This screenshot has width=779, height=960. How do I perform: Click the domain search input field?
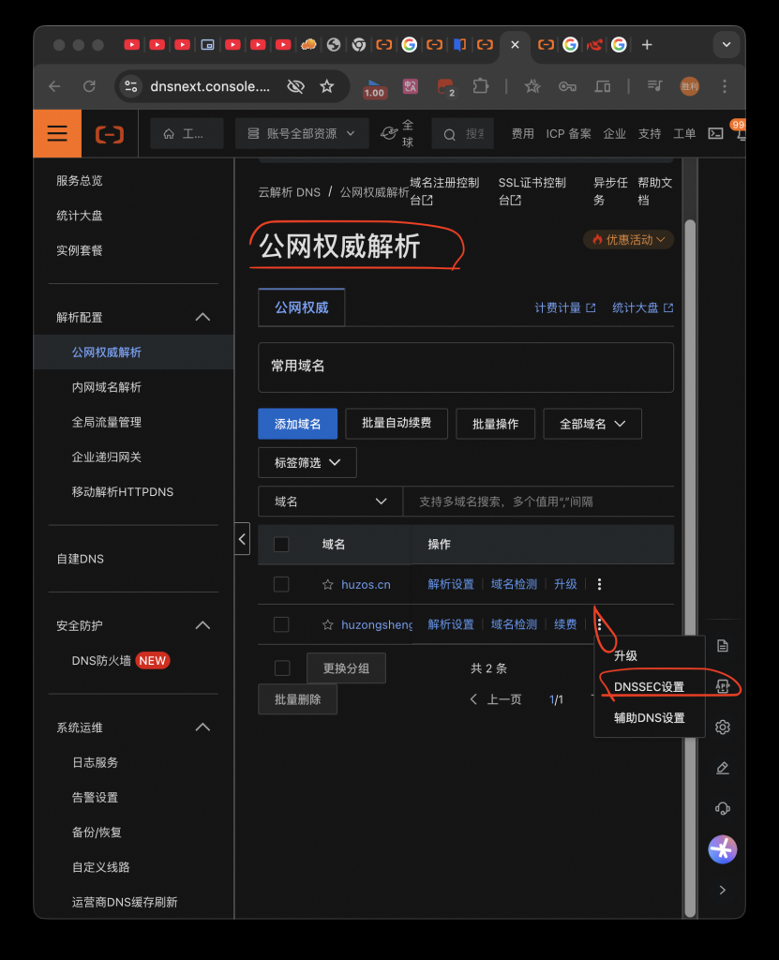click(x=539, y=502)
